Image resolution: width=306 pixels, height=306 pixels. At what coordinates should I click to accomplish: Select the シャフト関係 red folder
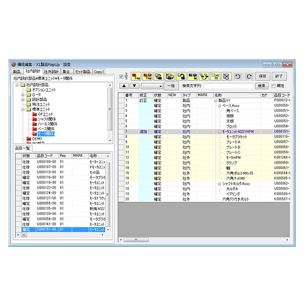(x=44, y=119)
